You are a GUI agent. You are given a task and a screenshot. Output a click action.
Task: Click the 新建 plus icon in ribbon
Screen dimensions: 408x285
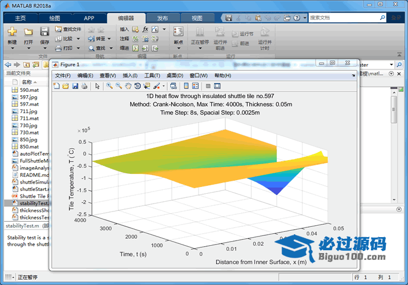12,31
